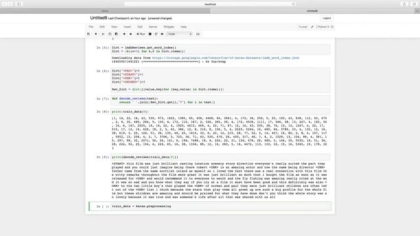Open the Edit menu

coord(102,27)
